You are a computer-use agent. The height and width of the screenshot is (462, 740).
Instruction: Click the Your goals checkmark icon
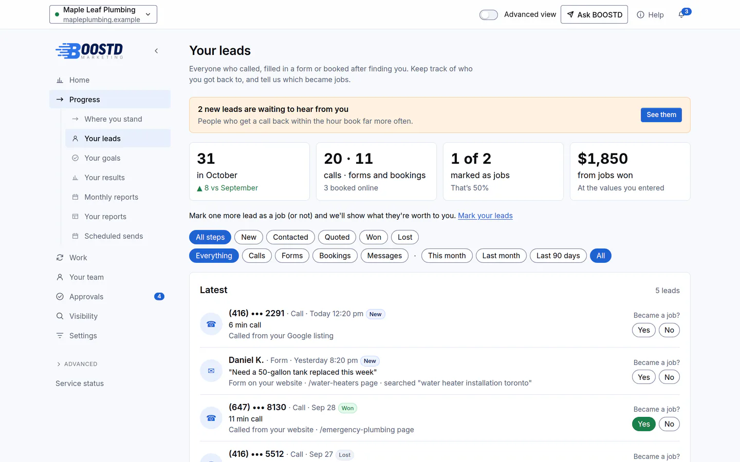(75, 158)
